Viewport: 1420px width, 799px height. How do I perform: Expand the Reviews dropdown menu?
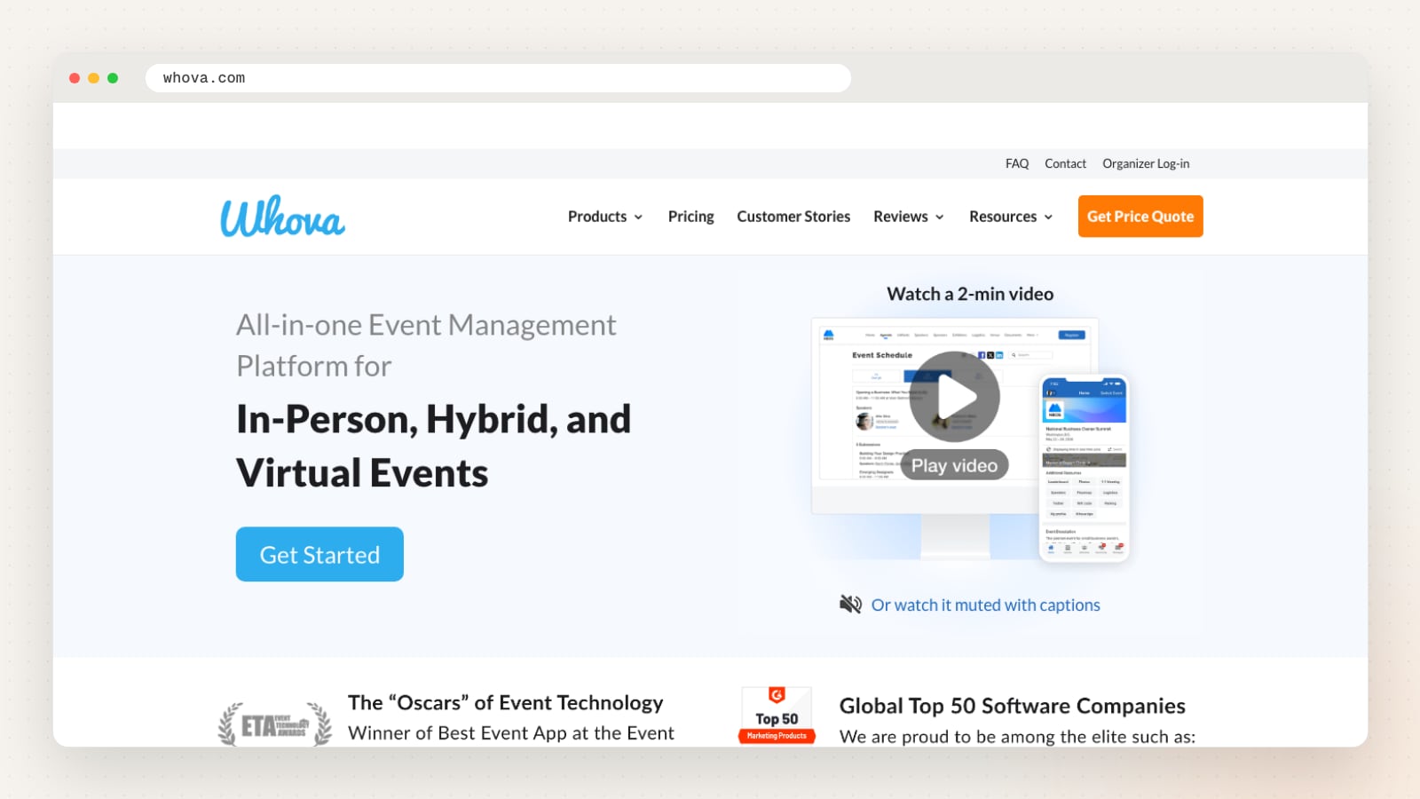909,217
